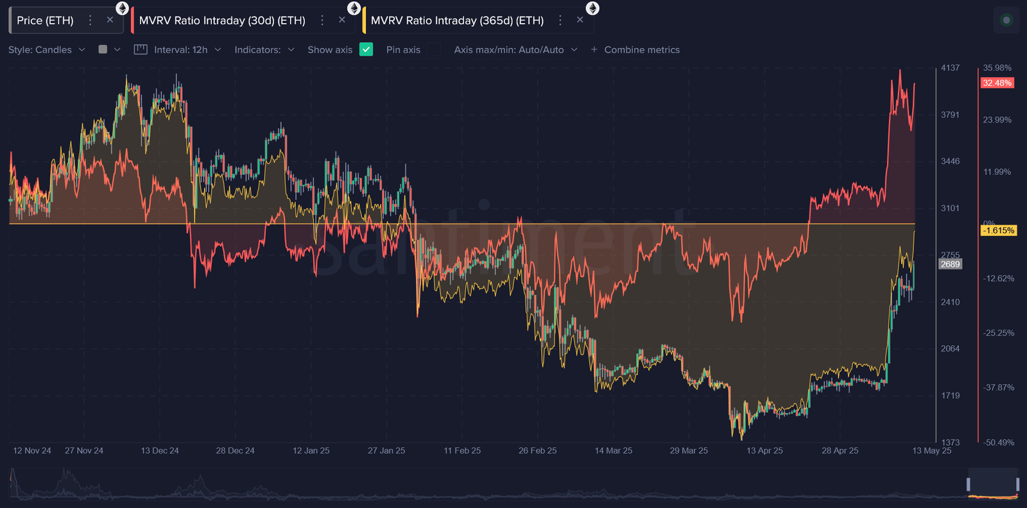Remove MVRV Ratio Intraday (30d) metric
Image resolution: width=1027 pixels, height=508 pixels.
tap(342, 20)
